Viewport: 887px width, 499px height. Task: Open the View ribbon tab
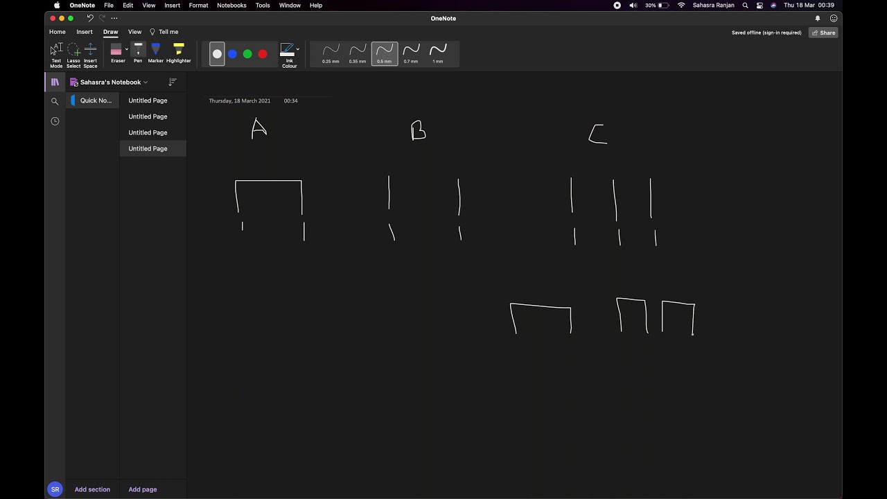coord(134,32)
